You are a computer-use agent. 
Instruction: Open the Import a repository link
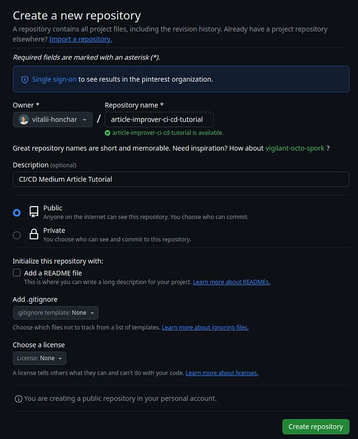(x=80, y=39)
